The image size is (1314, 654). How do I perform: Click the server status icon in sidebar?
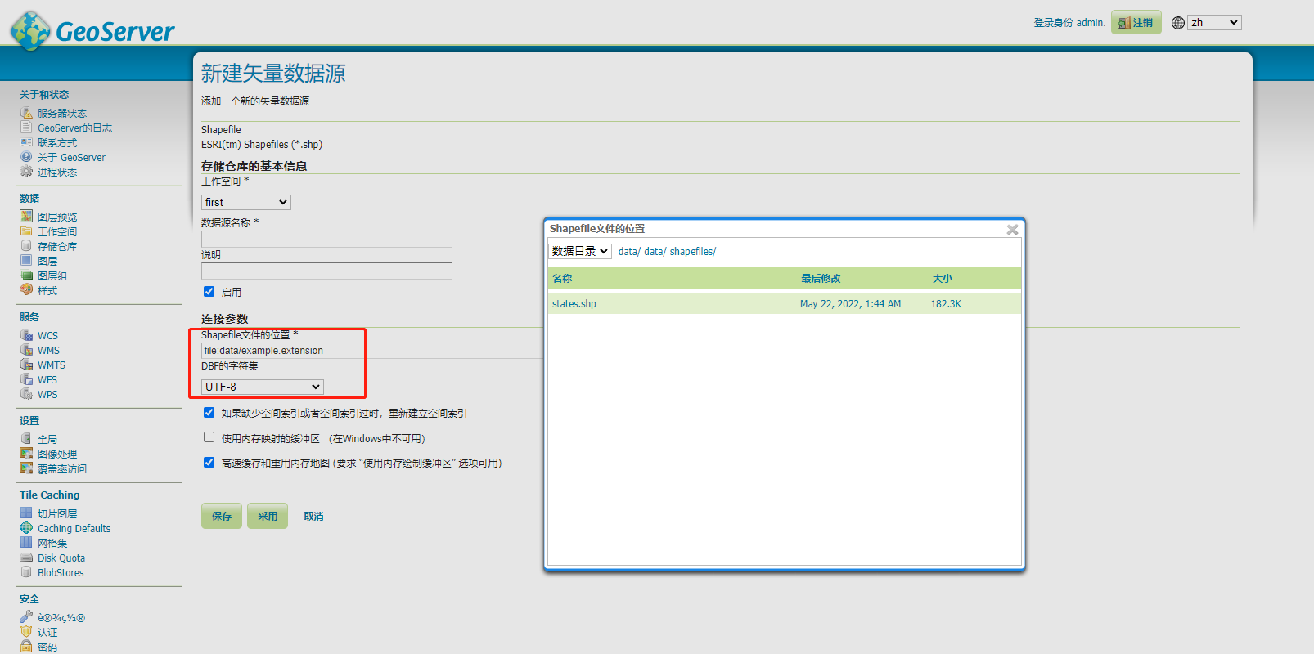(26, 113)
